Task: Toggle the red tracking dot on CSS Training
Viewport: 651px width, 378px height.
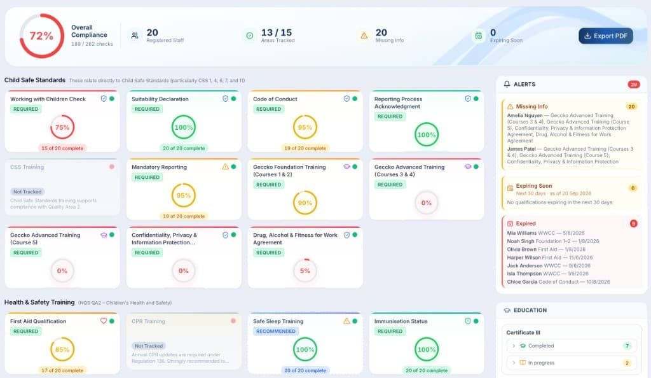Action: (x=112, y=167)
